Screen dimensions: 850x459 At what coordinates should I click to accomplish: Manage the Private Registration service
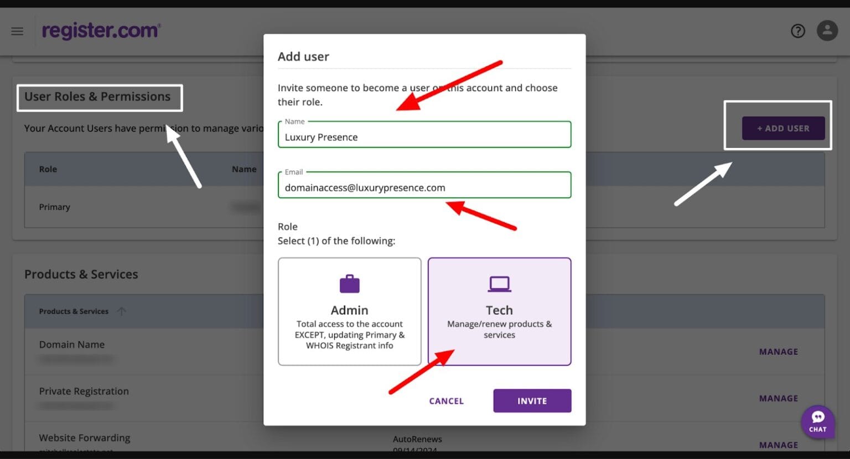pyautogui.click(x=778, y=398)
